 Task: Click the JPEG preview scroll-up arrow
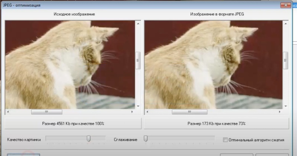point(285,24)
